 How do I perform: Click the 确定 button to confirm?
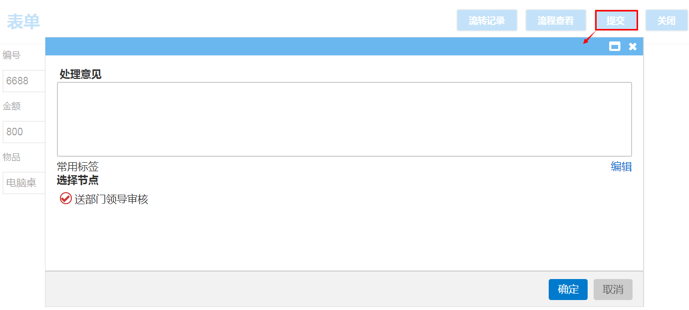tap(568, 290)
